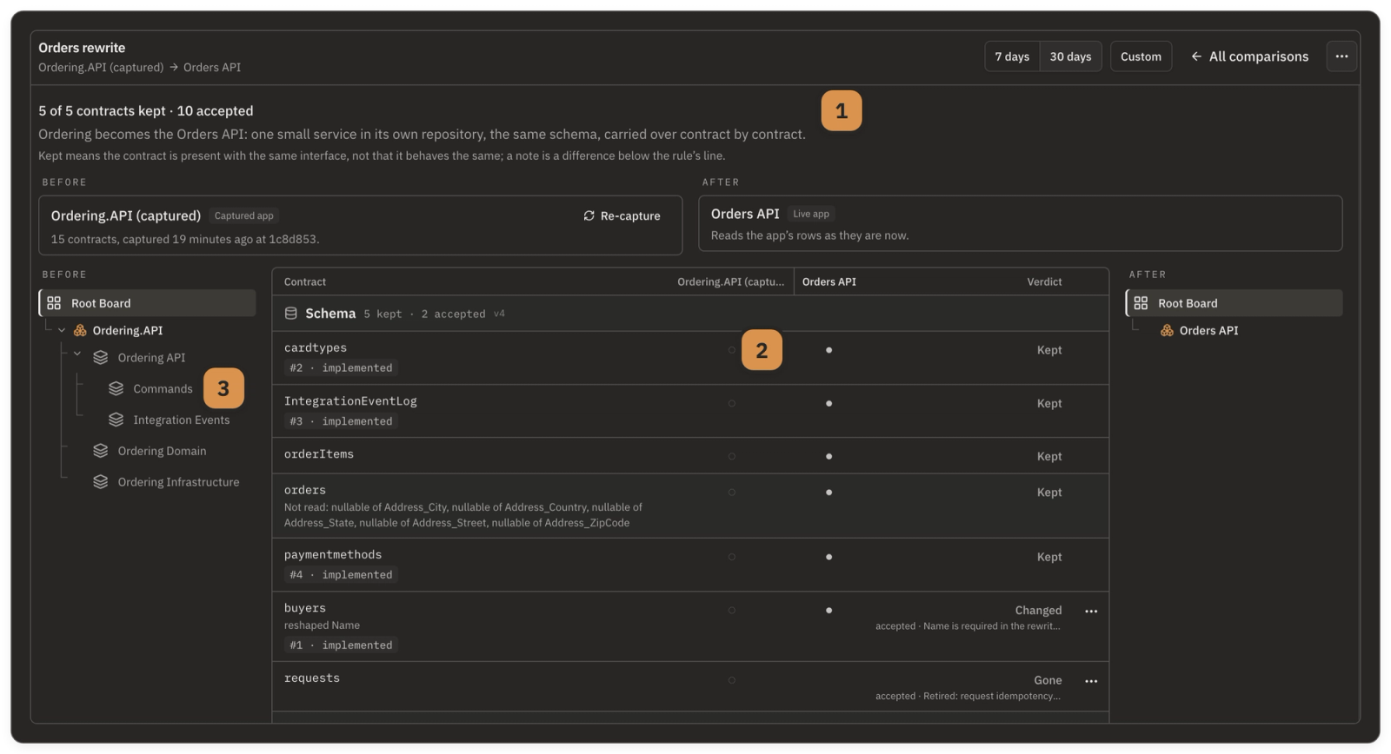Collapse the Ordering API subtree chevron
Image resolution: width=1391 pixels, height=754 pixels.
[x=77, y=354]
